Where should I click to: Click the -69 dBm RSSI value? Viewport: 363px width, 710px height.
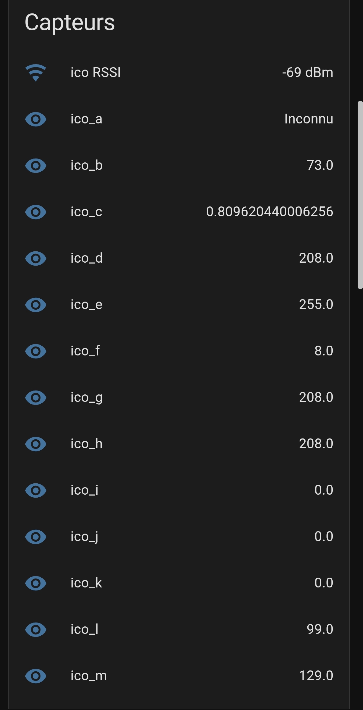point(307,73)
